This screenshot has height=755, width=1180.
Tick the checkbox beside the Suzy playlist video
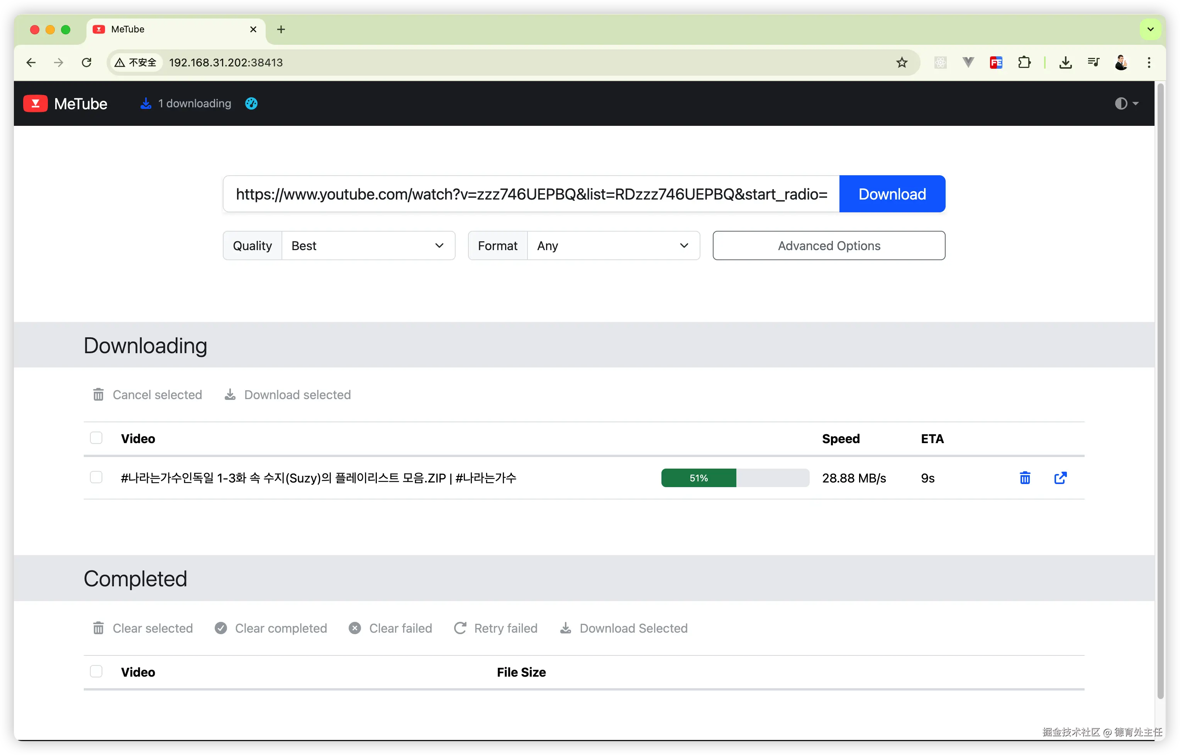coord(96,477)
